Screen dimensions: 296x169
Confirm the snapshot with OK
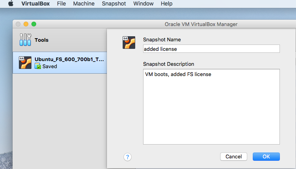(x=266, y=156)
